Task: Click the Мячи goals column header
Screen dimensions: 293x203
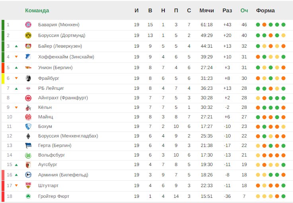Action: 207,10
